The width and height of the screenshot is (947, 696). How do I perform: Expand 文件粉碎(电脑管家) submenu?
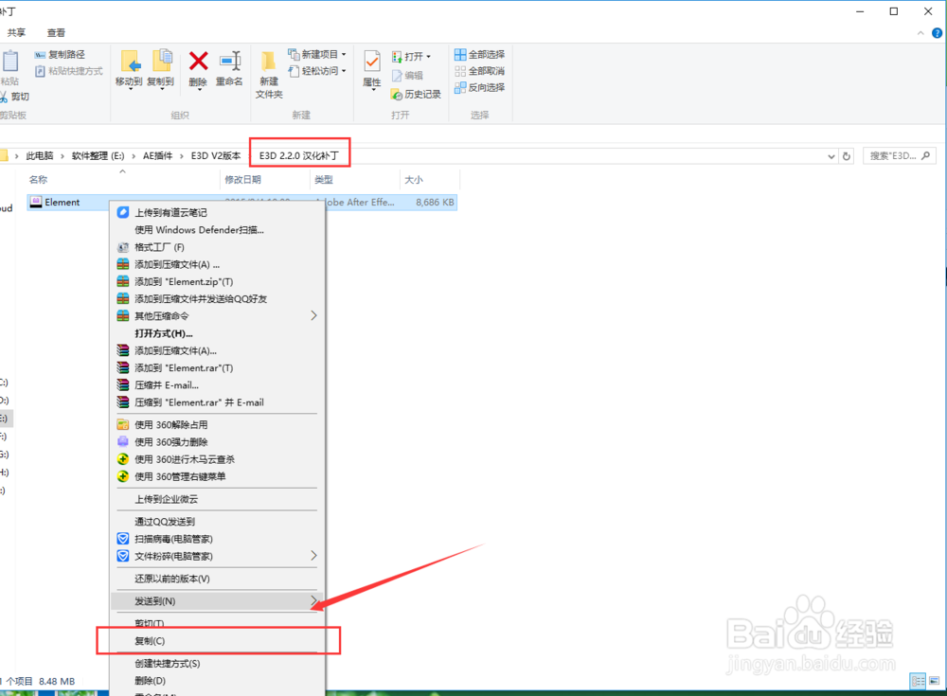pyautogui.click(x=218, y=556)
